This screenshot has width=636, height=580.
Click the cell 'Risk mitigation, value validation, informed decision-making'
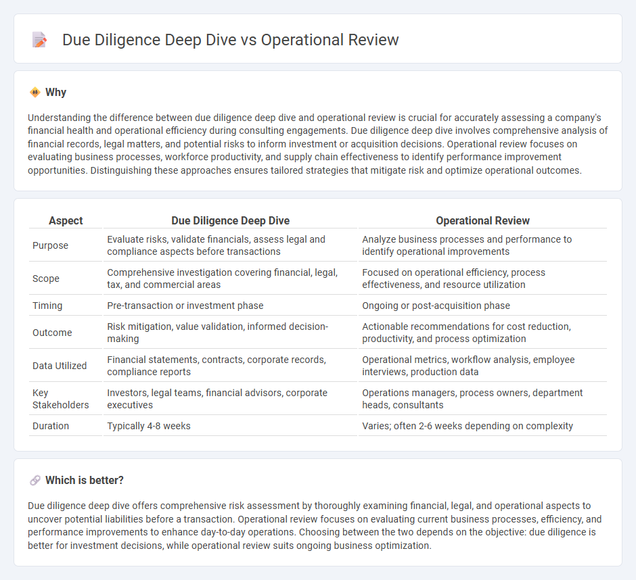[x=231, y=333]
